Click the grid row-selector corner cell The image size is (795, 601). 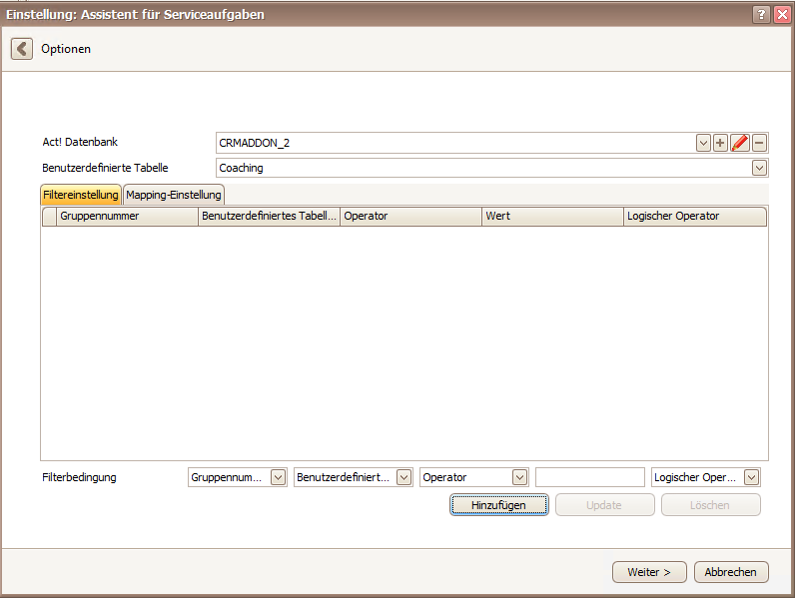[49, 216]
